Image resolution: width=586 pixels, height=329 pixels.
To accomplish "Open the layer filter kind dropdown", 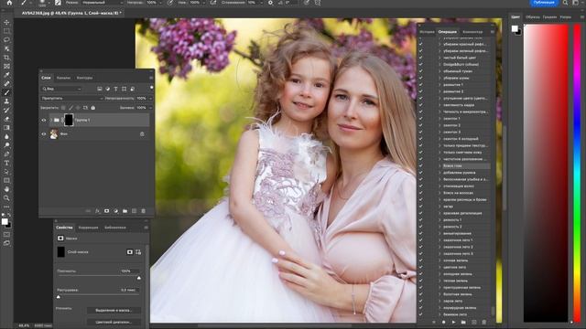I will 61,89.
